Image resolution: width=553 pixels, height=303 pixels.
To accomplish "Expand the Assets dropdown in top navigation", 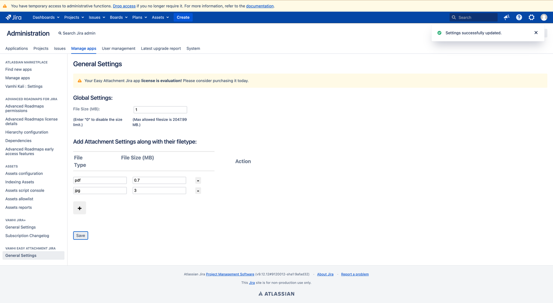I will pyautogui.click(x=160, y=18).
